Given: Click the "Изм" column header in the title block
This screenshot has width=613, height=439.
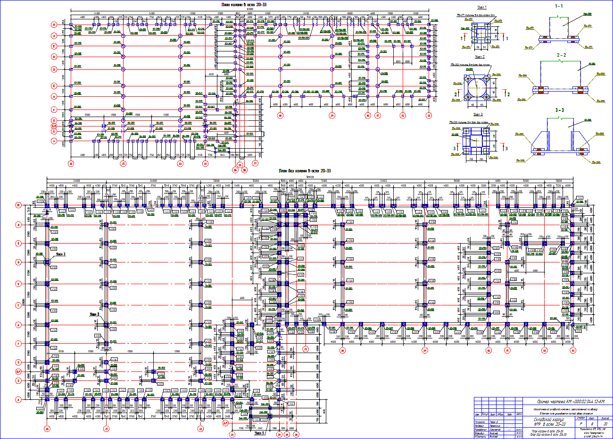Looking at the screenshot, I should (477, 414).
